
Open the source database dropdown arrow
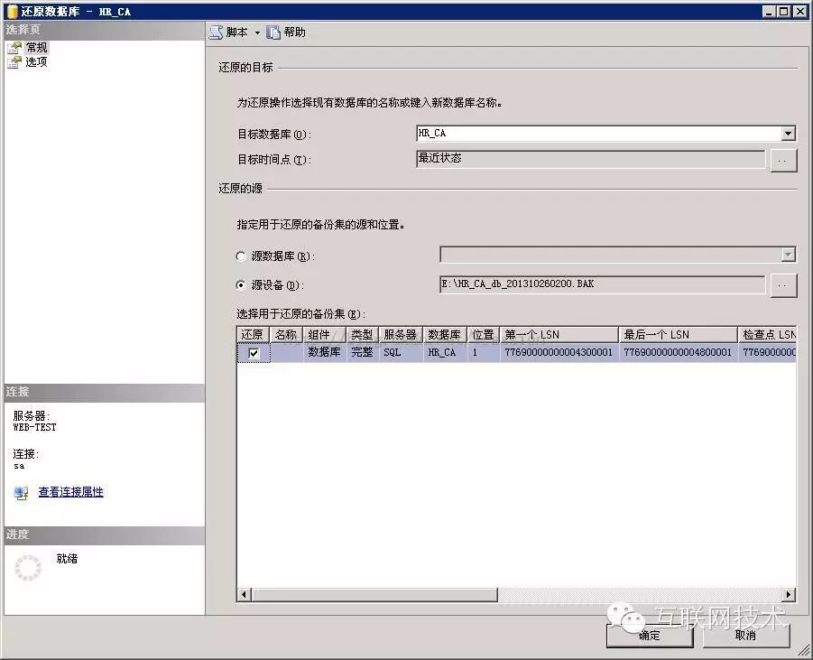click(788, 255)
